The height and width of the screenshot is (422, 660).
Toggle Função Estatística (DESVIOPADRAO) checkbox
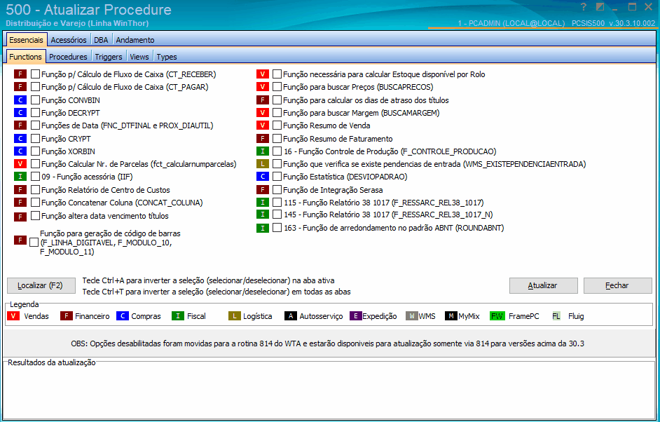277,177
